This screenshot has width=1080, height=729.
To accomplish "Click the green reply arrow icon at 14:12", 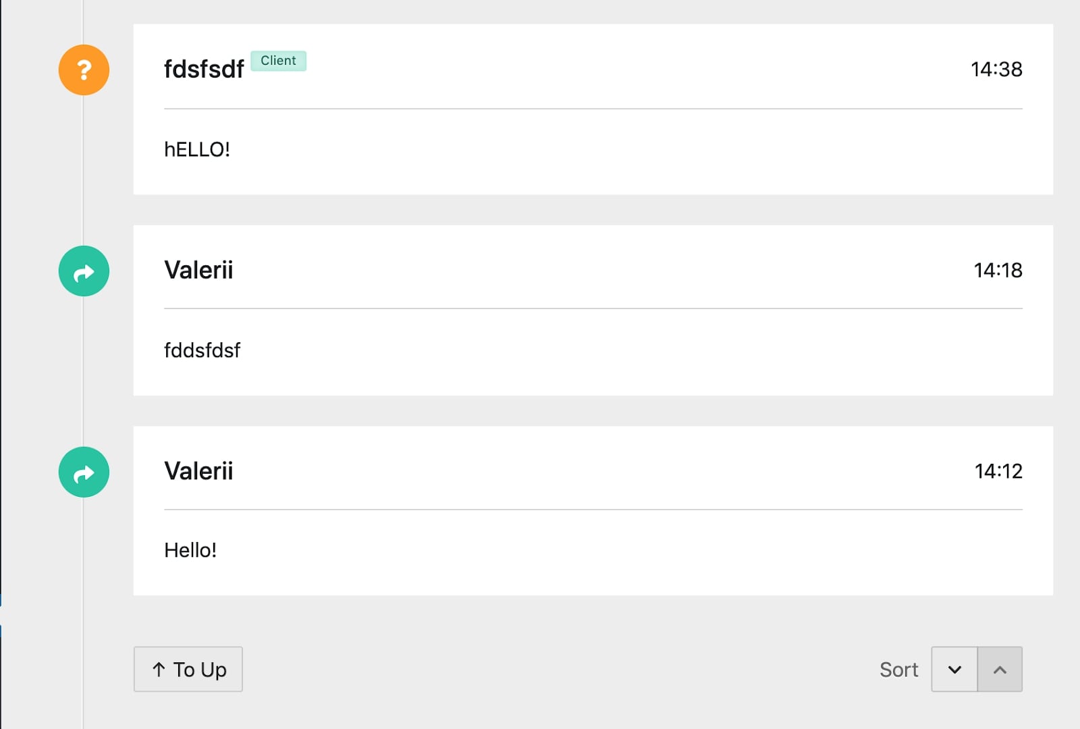I will pyautogui.click(x=84, y=472).
